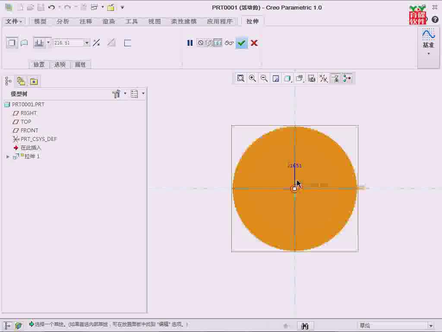The width and height of the screenshot is (442, 332).
Task: Select Extrude as surface option
Action: pyautogui.click(x=24, y=43)
